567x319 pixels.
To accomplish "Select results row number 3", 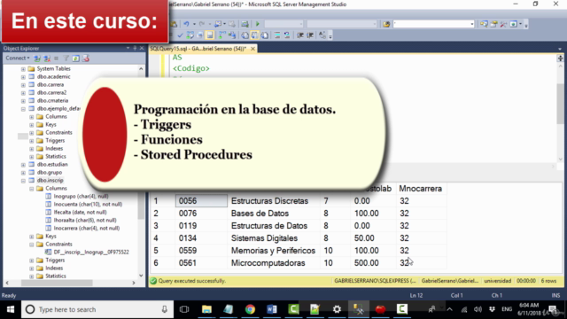I will pos(156,226).
